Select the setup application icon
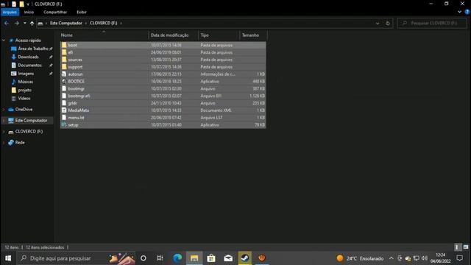This screenshot has width=471, height=265. [x=64, y=124]
